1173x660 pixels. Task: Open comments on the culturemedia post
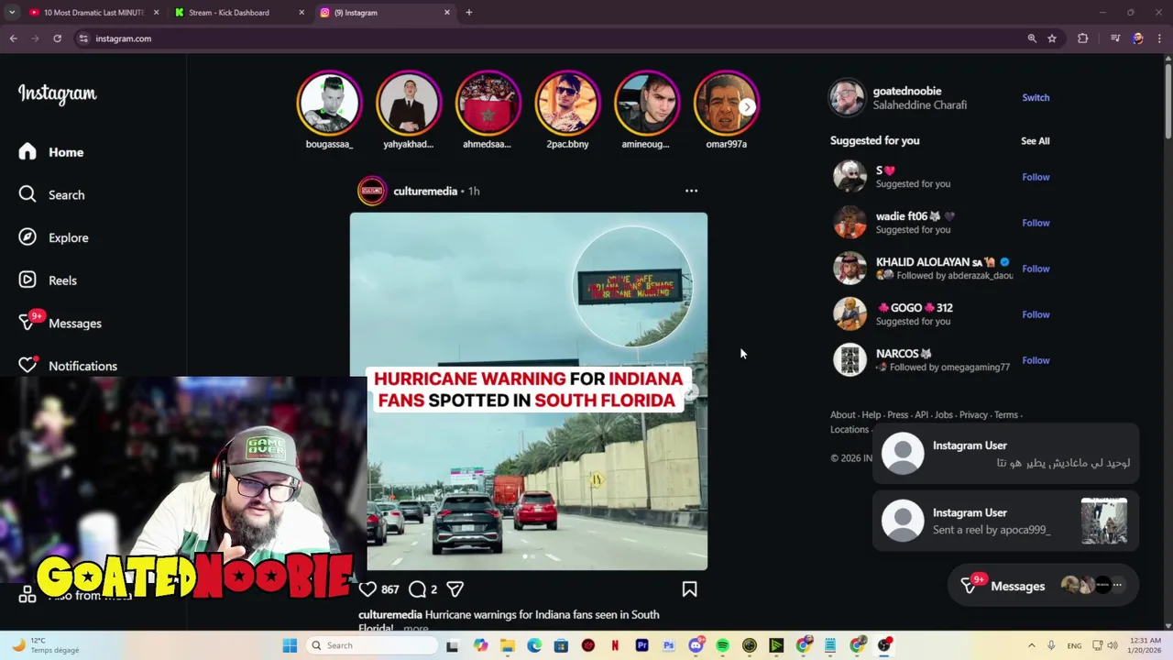(x=417, y=589)
